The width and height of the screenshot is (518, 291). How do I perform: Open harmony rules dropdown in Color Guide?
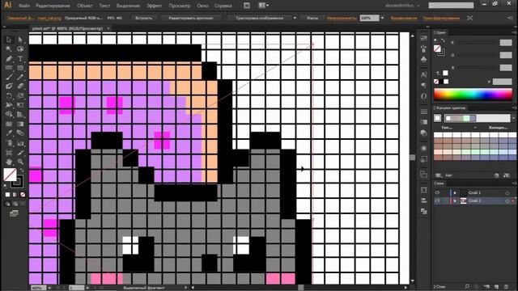click(x=514, y=118)
